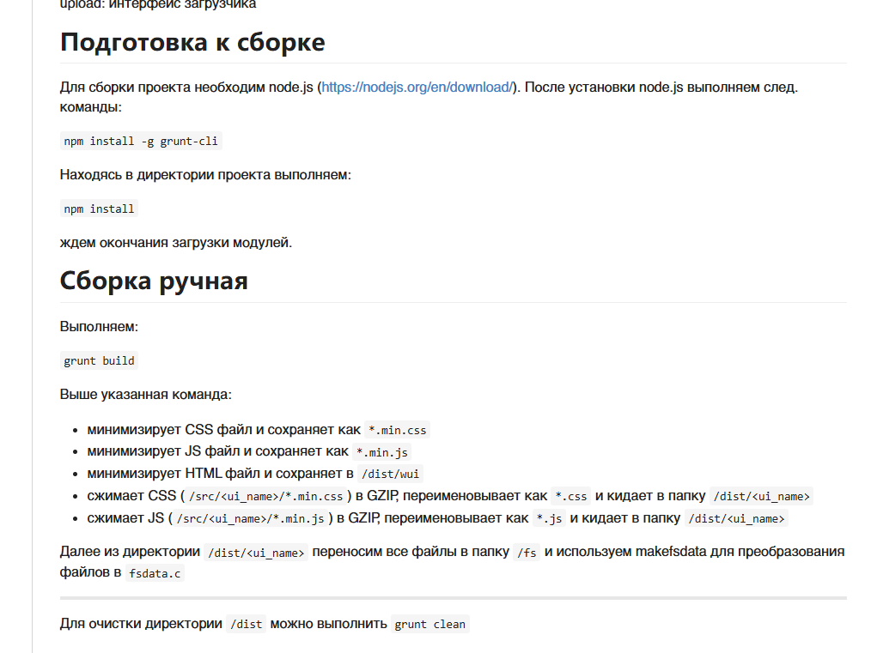The width and height of the screenshot is (871, 653).
Task: Click the standalone "npm install" code block
Action: [99, 209]
